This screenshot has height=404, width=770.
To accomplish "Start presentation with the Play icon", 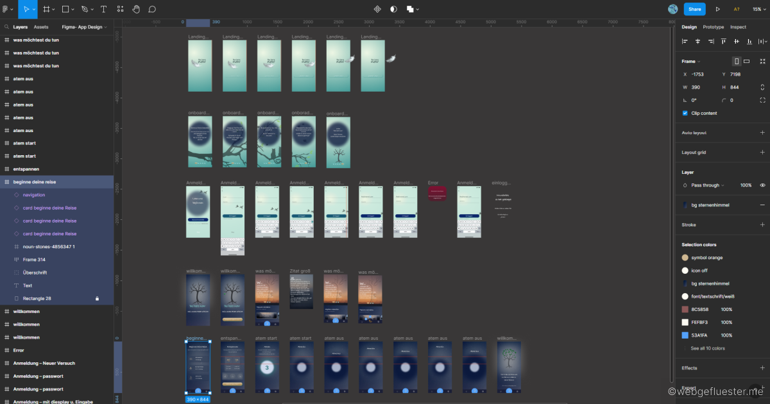I will 717,9.
